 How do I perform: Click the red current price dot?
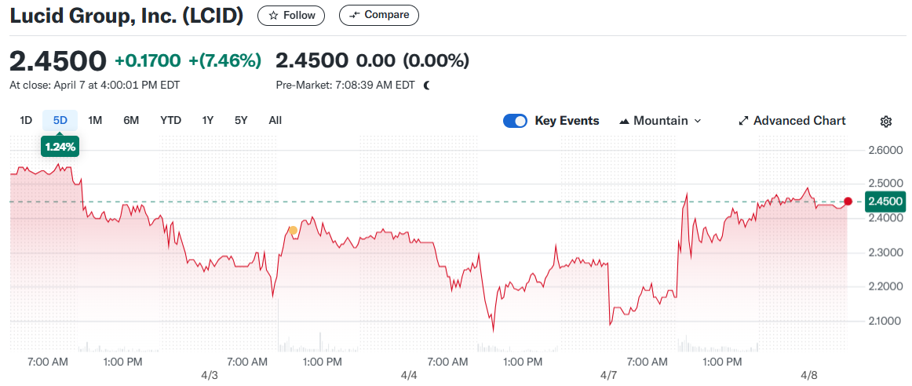click(x=848, y=202)
